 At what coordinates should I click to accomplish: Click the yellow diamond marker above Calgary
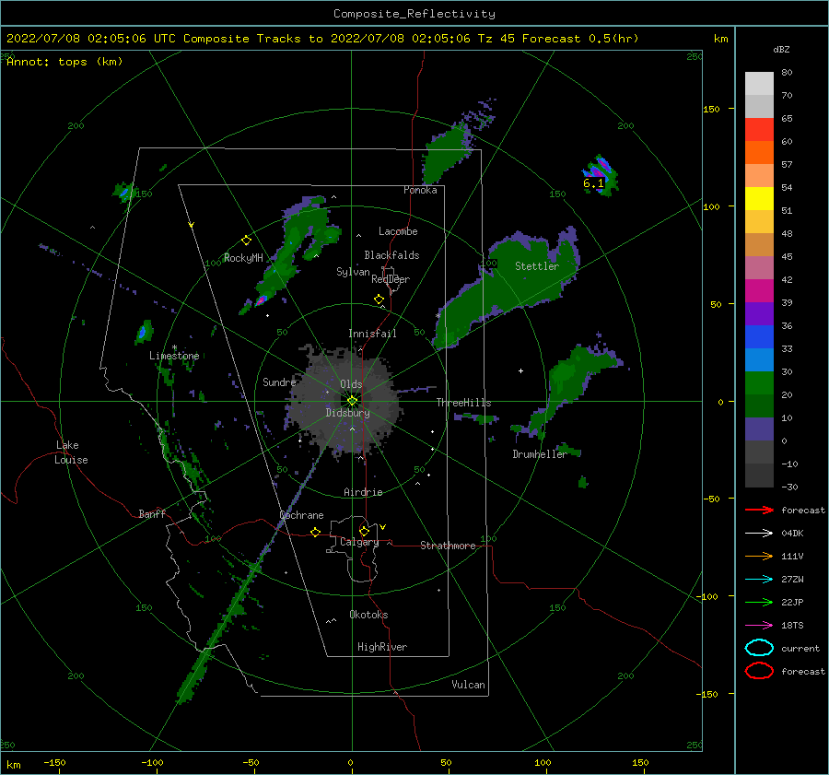pos(364,531)
